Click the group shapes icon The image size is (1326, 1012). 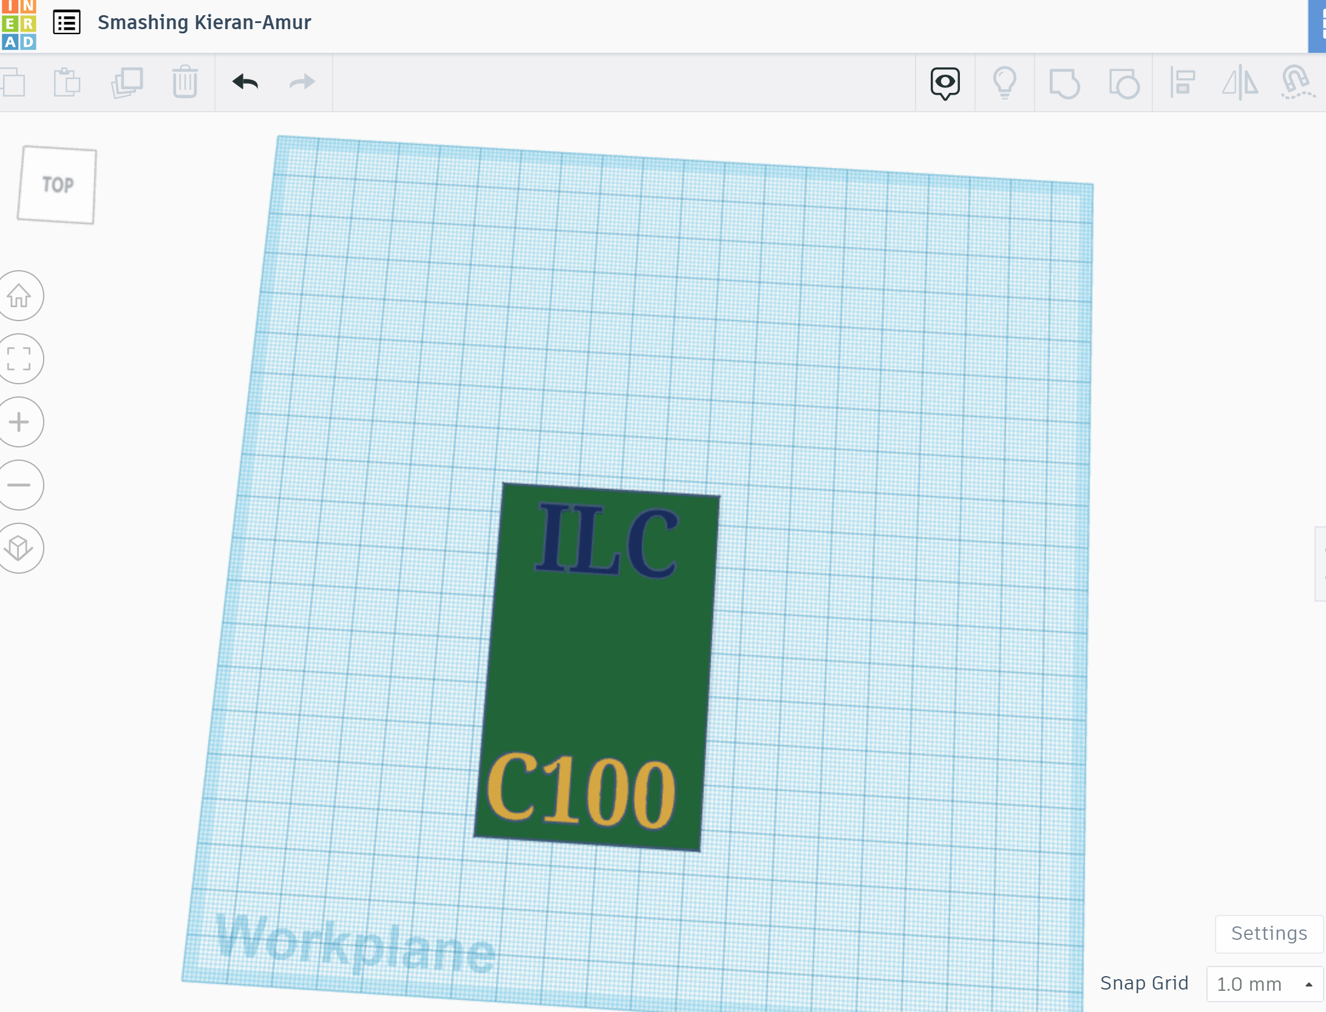tap(1064, 83)
